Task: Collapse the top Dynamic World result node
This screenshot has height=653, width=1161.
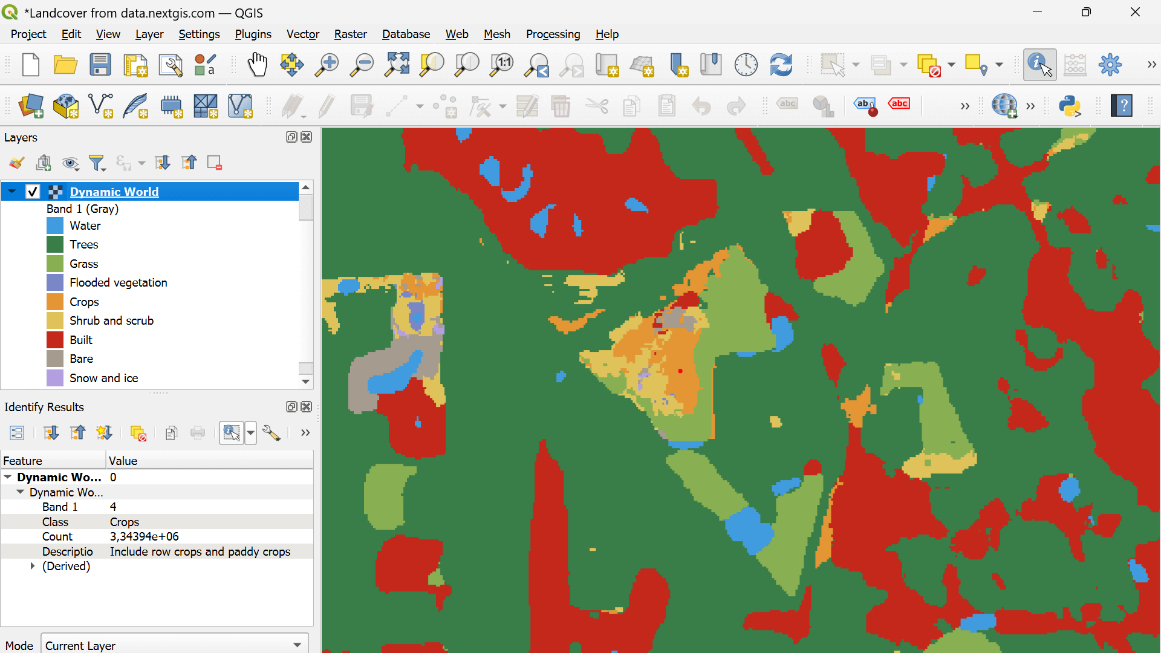Action: coord(8,477)
